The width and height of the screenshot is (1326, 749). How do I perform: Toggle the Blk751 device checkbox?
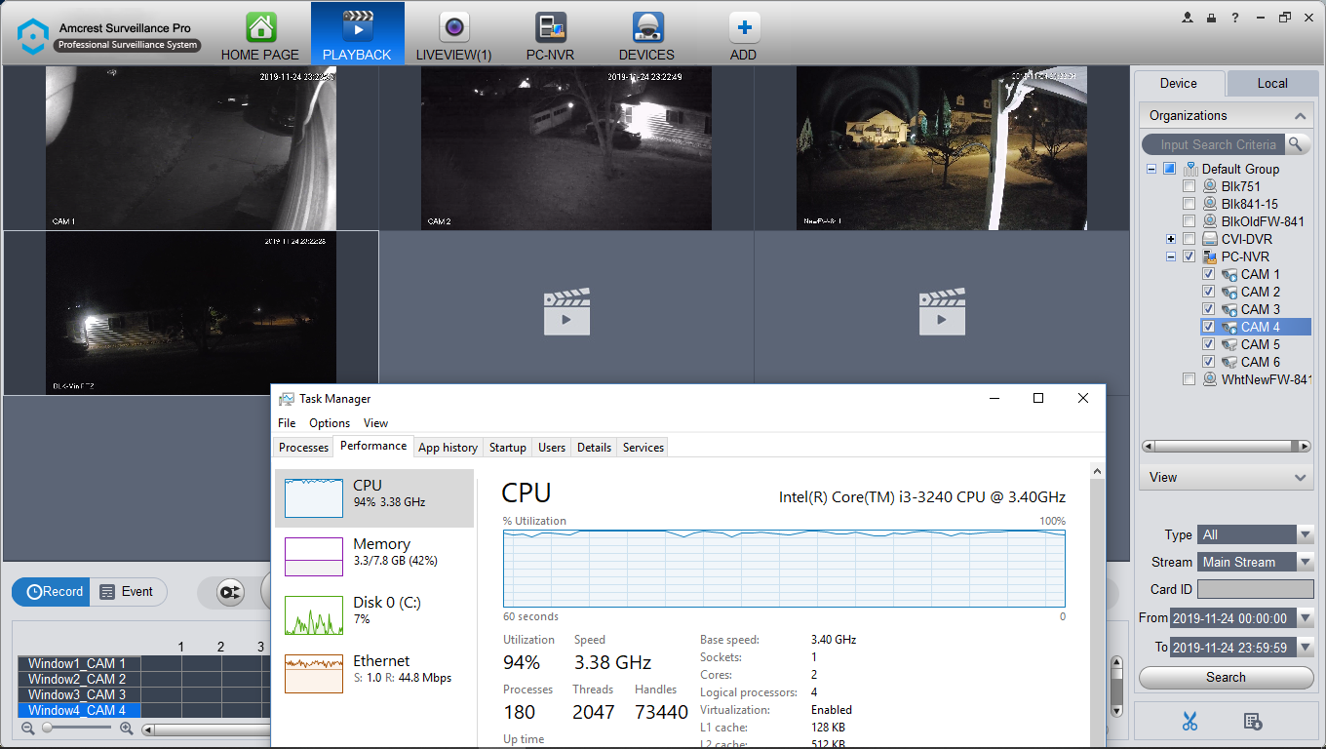[x=1189, y=186]
